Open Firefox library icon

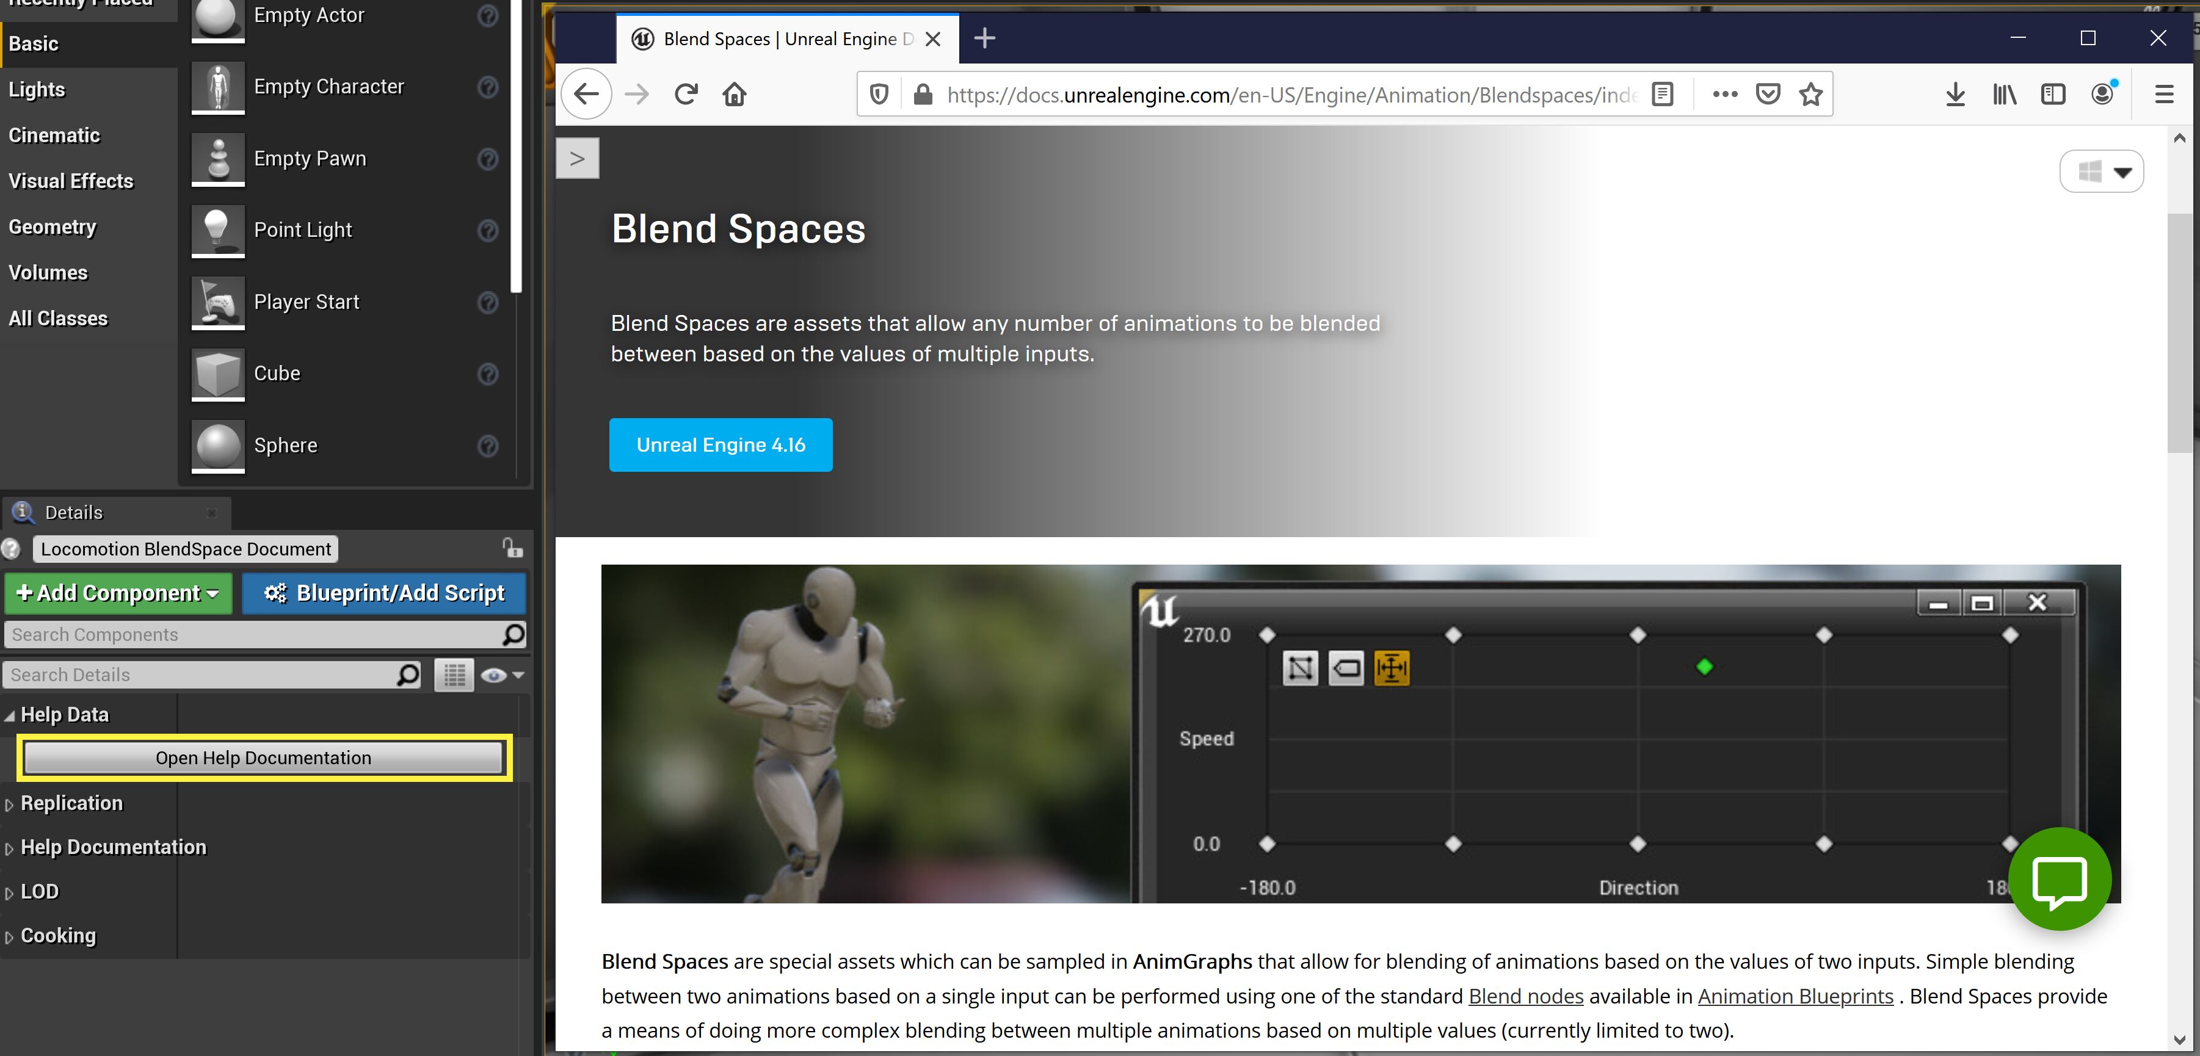click(2003, 94)
